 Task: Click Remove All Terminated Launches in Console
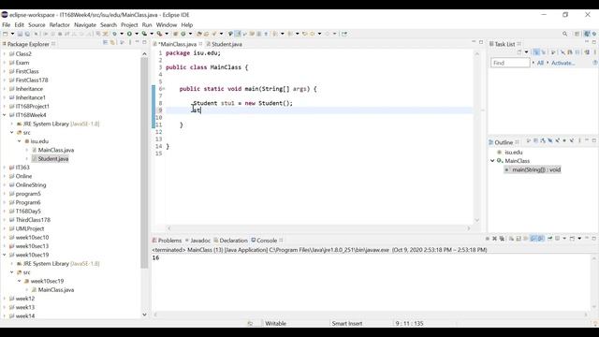coord(502,239)
